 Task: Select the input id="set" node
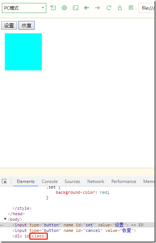[77, 225]
